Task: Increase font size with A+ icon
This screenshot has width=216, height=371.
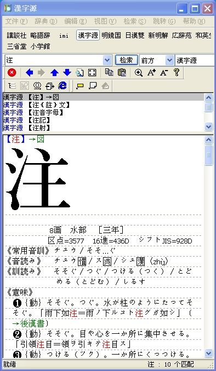Action: pos(151,73)
